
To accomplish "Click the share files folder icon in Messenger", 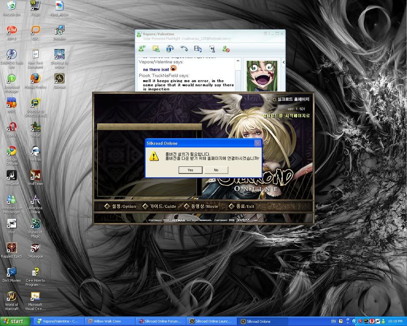I will (156, 49).
